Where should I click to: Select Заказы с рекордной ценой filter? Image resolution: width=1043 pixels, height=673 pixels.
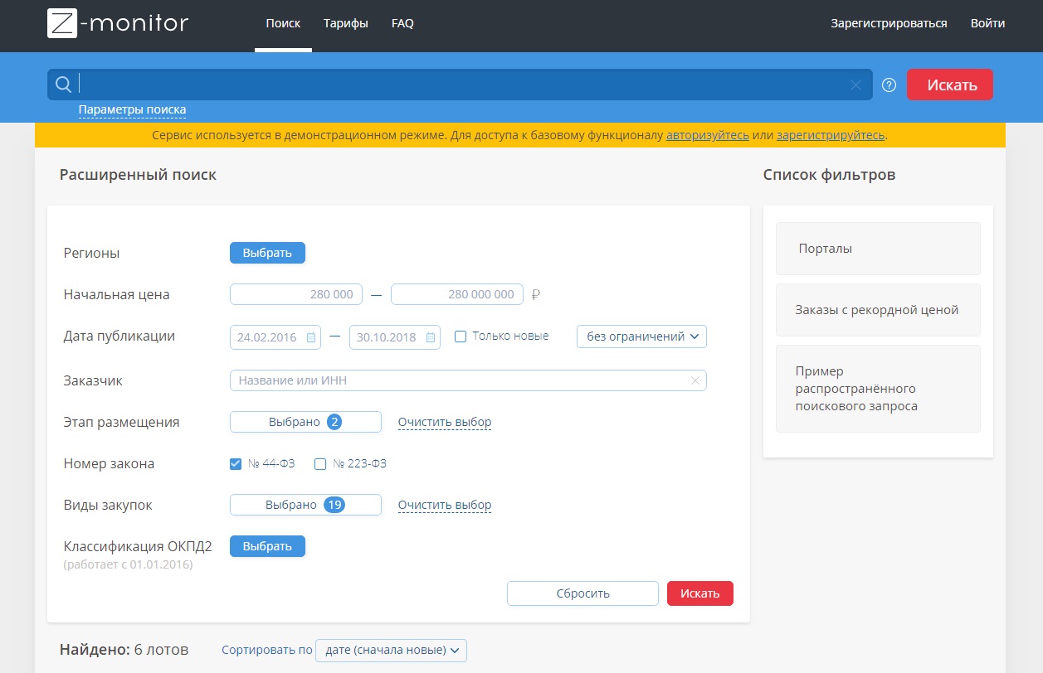point(878,310)
